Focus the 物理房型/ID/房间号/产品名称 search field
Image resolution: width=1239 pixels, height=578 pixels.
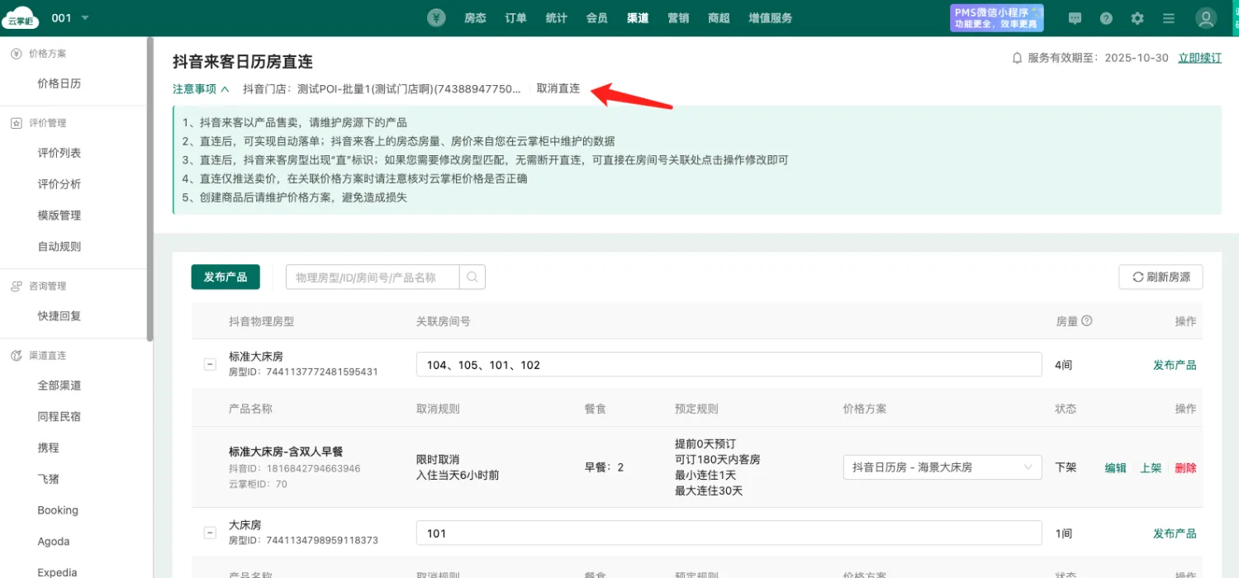point(373,277)
